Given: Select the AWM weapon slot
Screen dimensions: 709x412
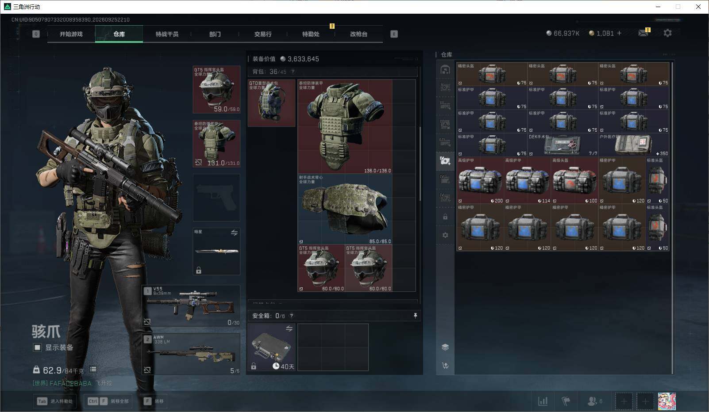Looking at the screenshot, I should pos(191,354).
